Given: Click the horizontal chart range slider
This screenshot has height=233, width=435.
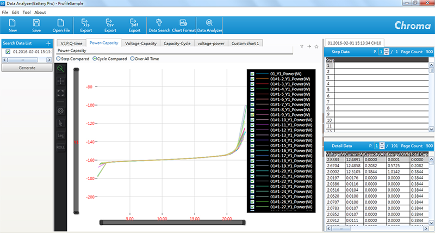Looking at the screenshot, I should (x=173, y=222).
